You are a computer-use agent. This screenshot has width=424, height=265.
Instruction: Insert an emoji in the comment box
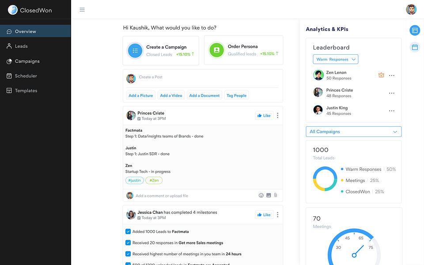(x=261, y=195)
